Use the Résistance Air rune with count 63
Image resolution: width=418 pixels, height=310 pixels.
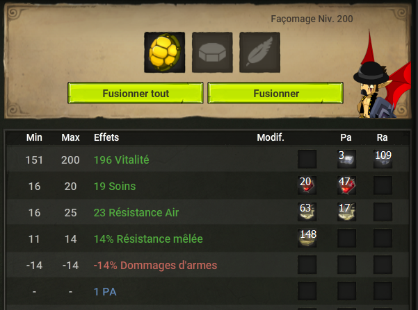(x=307, y=212)
